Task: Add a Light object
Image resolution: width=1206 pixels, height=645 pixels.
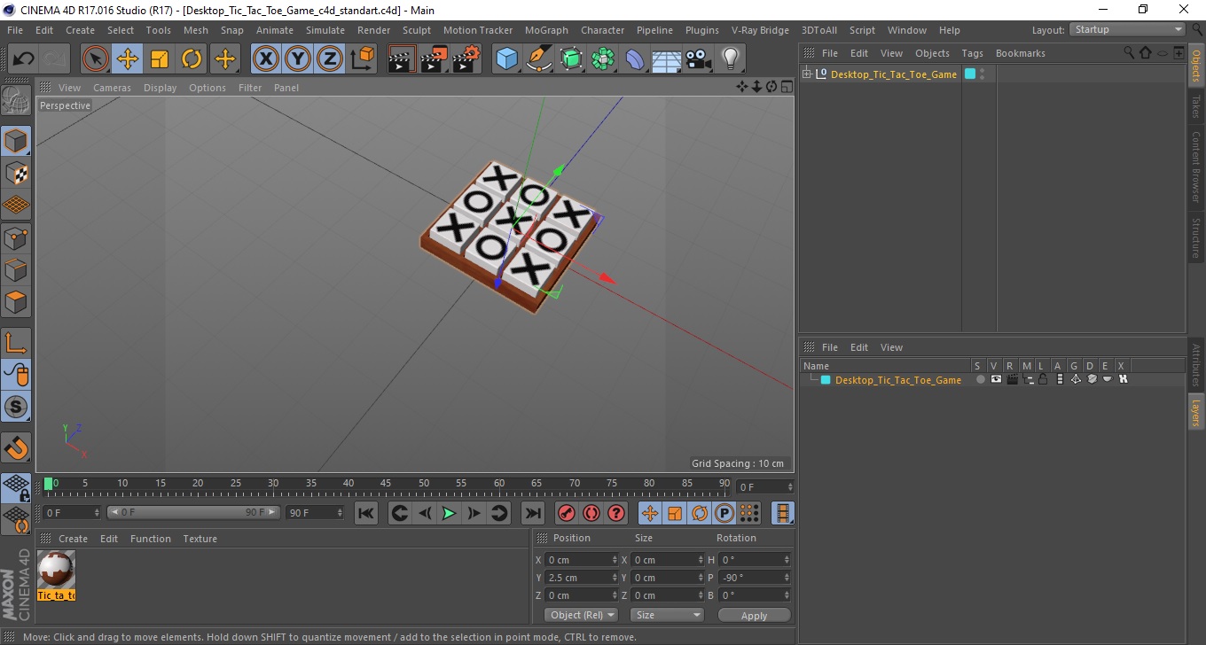Action: 731,59
